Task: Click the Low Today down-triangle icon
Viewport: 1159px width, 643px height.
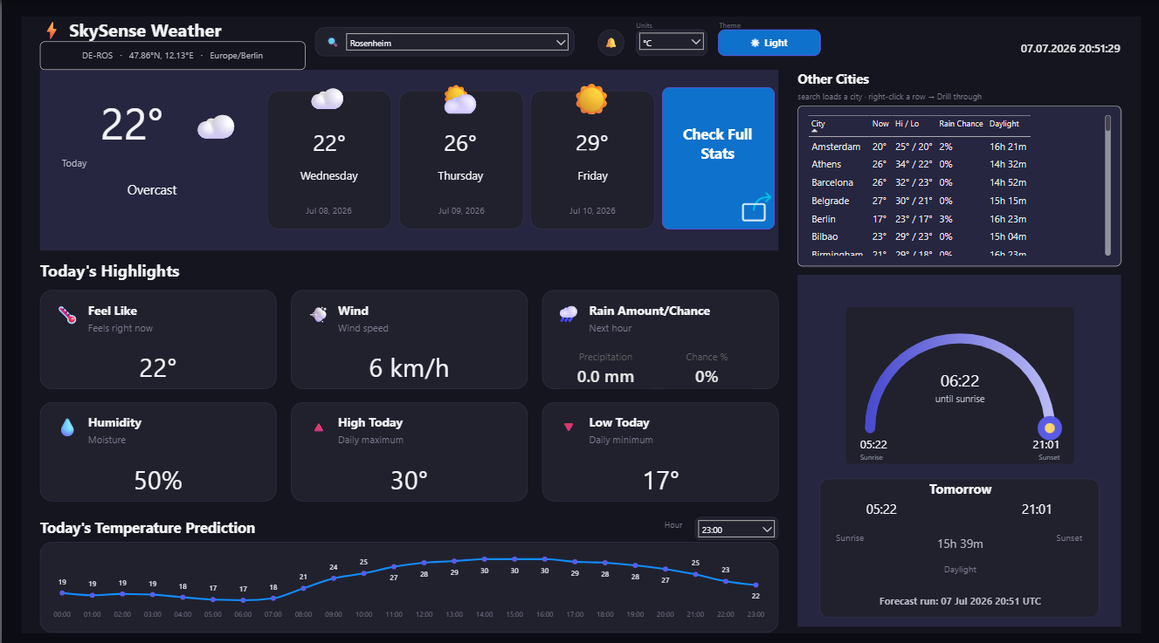Action: 569,428
